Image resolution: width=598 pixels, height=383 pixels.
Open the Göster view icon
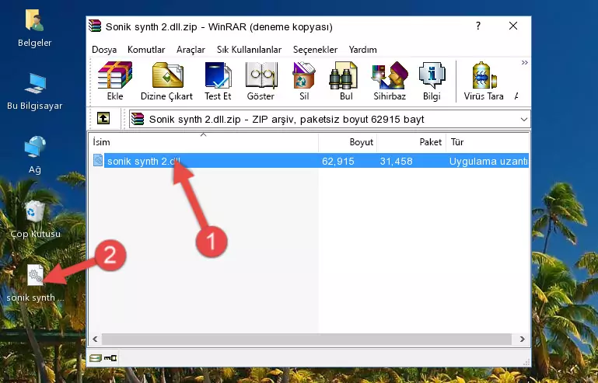click(x=261, y=81)
